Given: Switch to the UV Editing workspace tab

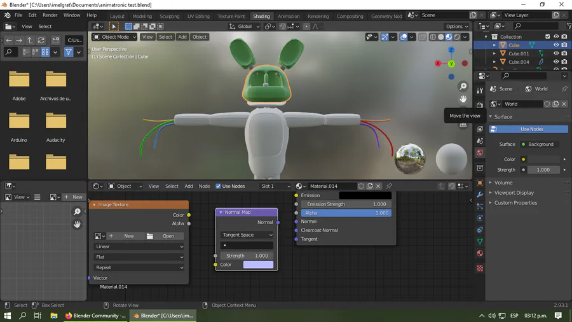Looking at the screenshot, I should click(x=198, y=16).
